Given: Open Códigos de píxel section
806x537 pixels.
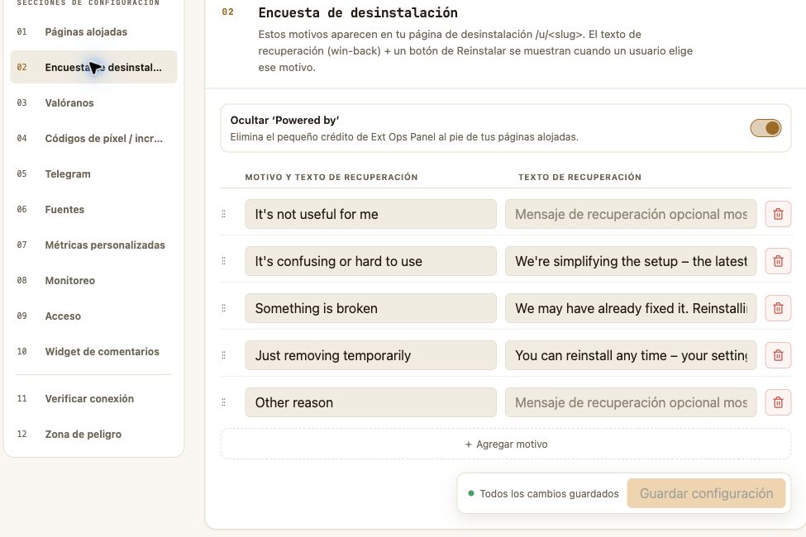Looking at the screenshot, I should (93, 138).
